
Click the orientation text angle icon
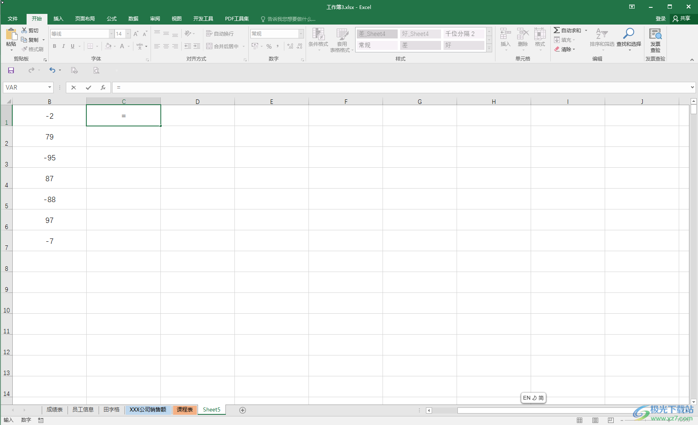(188, 34)
